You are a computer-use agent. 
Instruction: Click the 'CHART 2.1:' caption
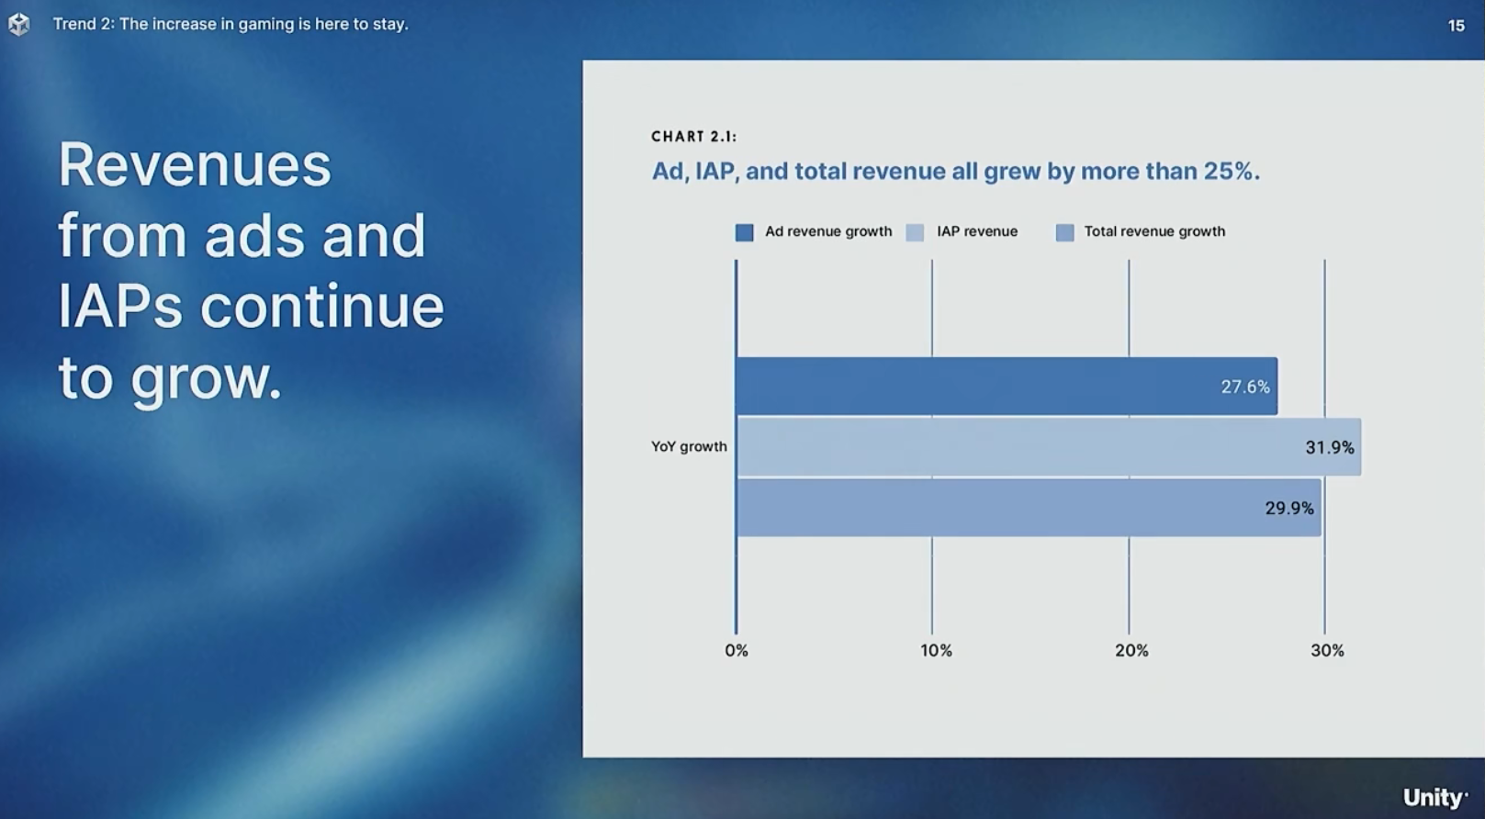point(694,137)
